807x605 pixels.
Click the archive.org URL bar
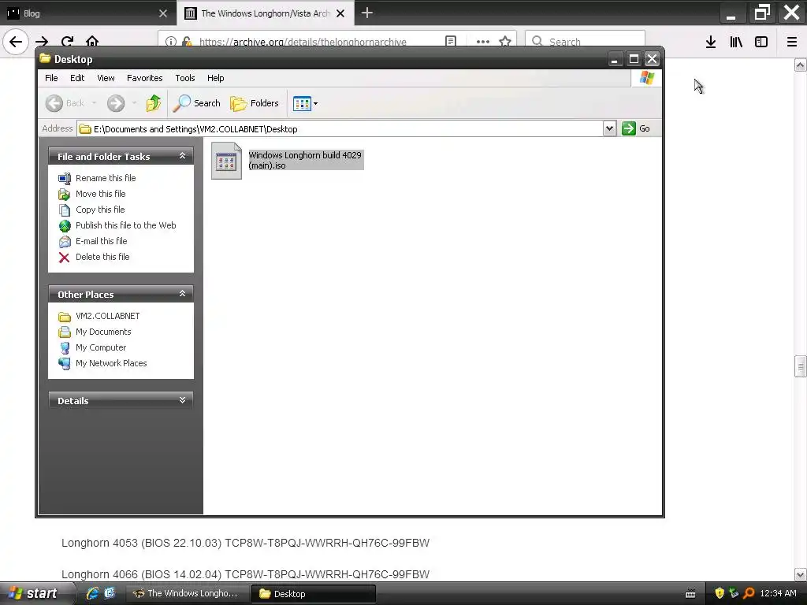[302, 42]
